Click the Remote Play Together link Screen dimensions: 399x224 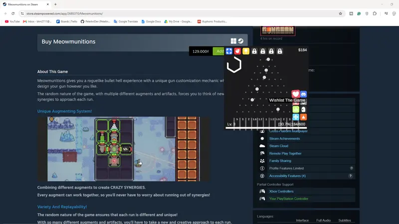(x=285, y=153)
